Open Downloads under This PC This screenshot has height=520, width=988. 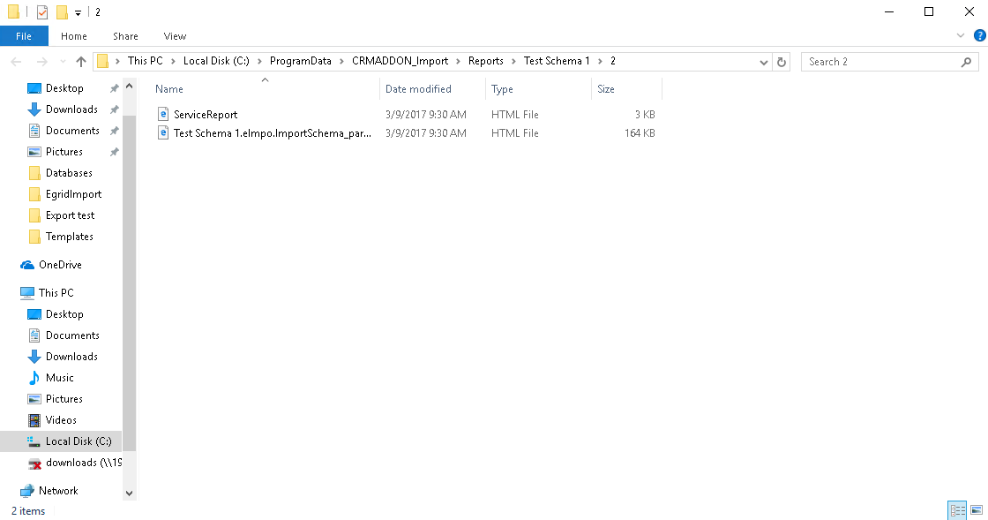pyautogui.click(x=71, y=356)
